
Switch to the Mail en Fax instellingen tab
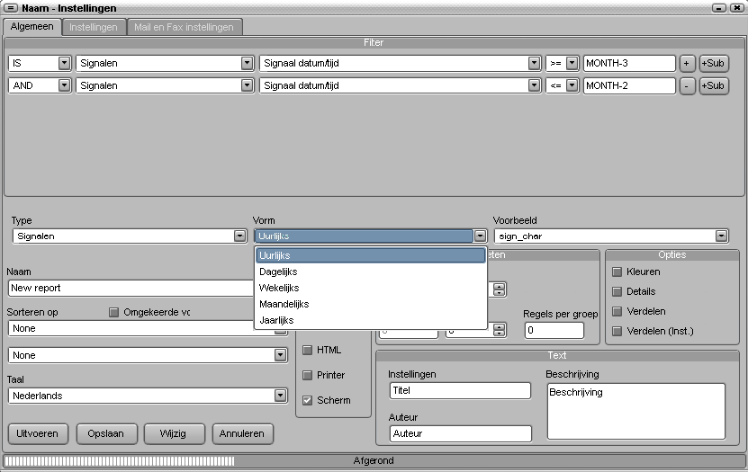tap(184, 27)
